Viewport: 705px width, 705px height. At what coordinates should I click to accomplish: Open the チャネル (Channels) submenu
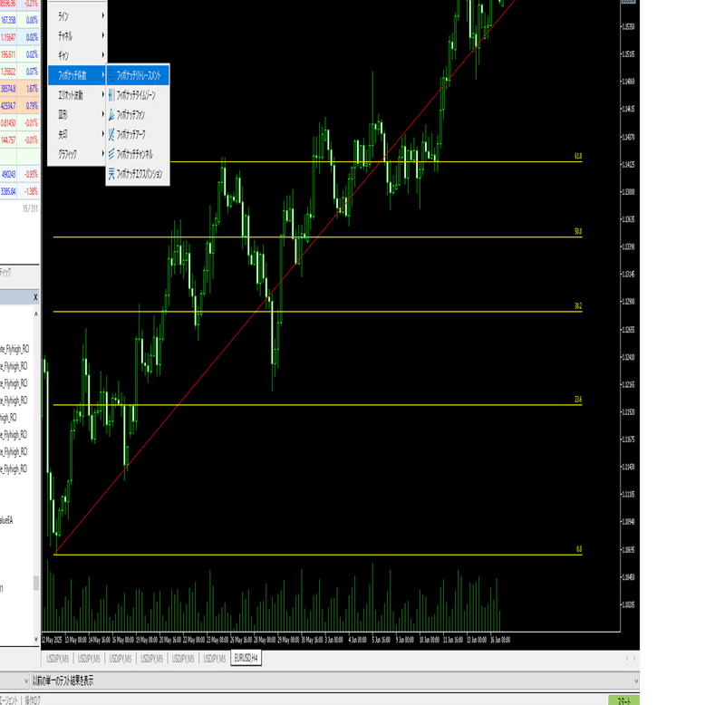77,35
